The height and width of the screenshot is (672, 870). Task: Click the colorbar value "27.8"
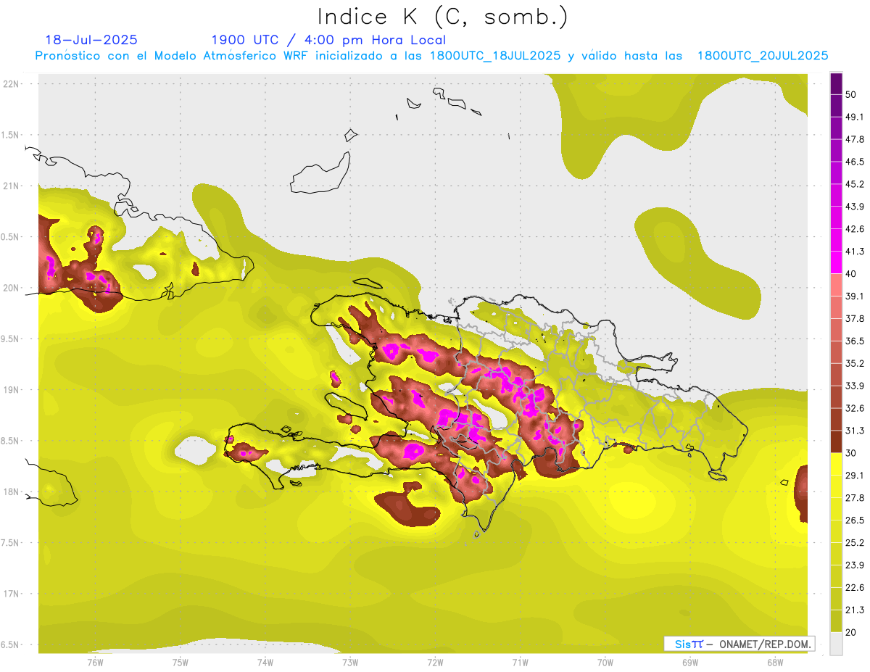pos(855,498)
